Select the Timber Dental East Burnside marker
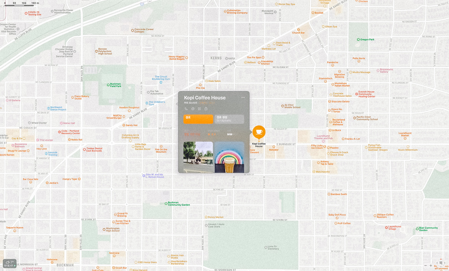449x271 pixels. tap(85, 149)
